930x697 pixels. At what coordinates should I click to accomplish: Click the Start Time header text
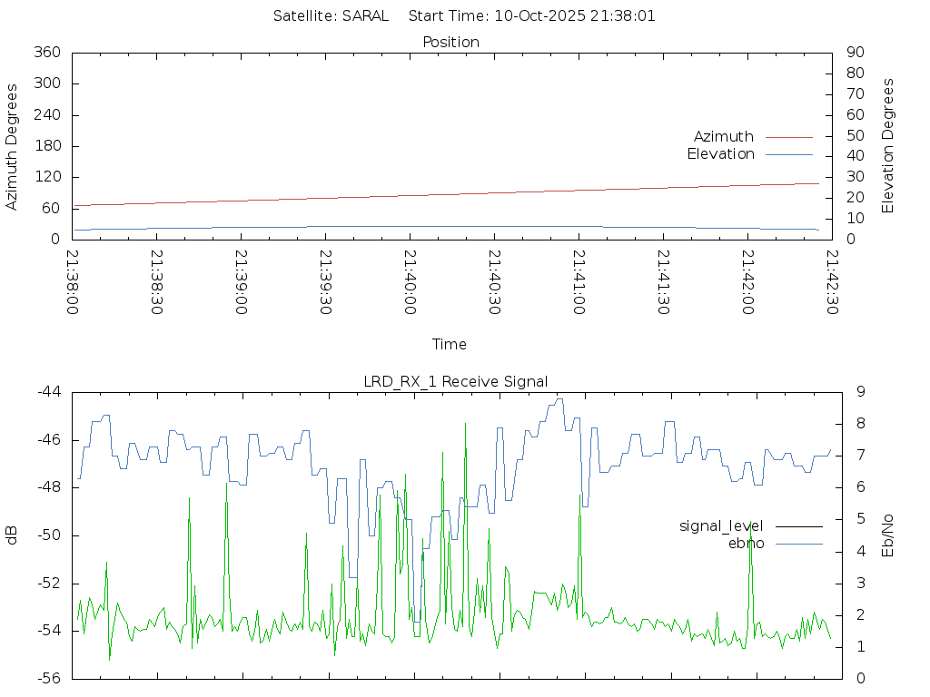532,15
